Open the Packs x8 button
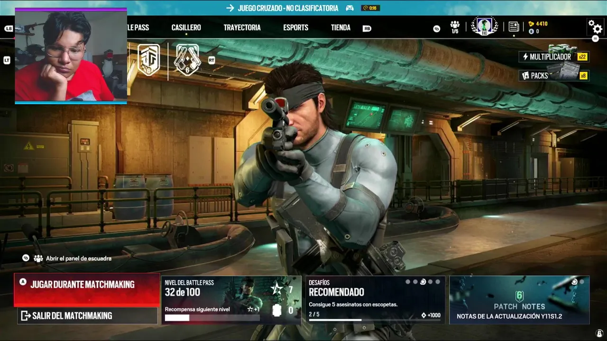The height and width of the screenshot is (341, 607). 554,76
